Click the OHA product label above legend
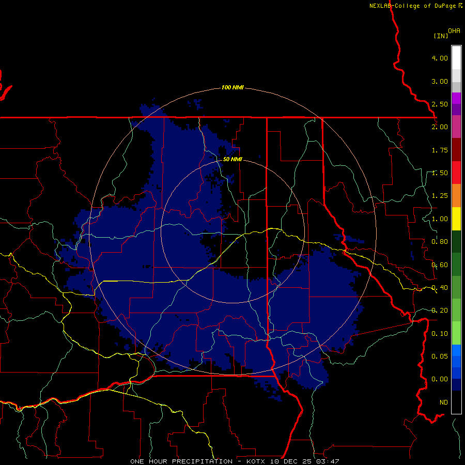Image resolution: width=465 pixels, height=465 pixels. coord(454,31)
